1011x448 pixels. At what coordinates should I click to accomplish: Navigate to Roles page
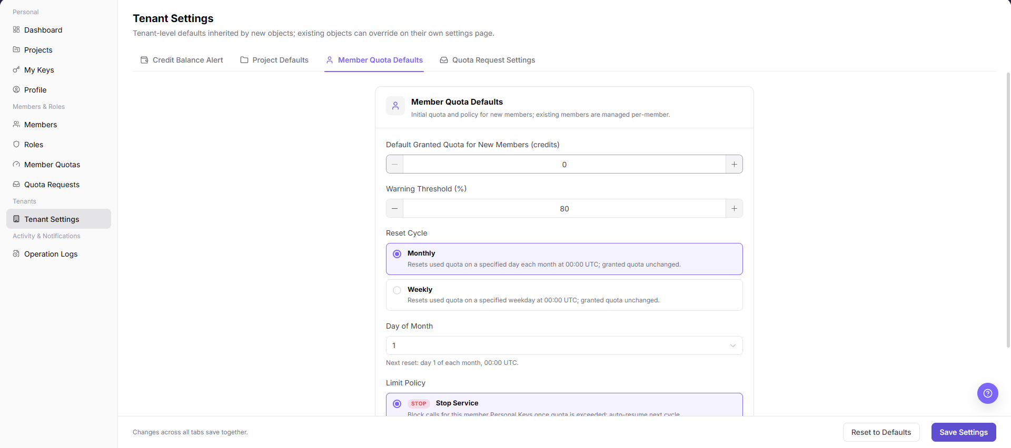click(58, 145)
